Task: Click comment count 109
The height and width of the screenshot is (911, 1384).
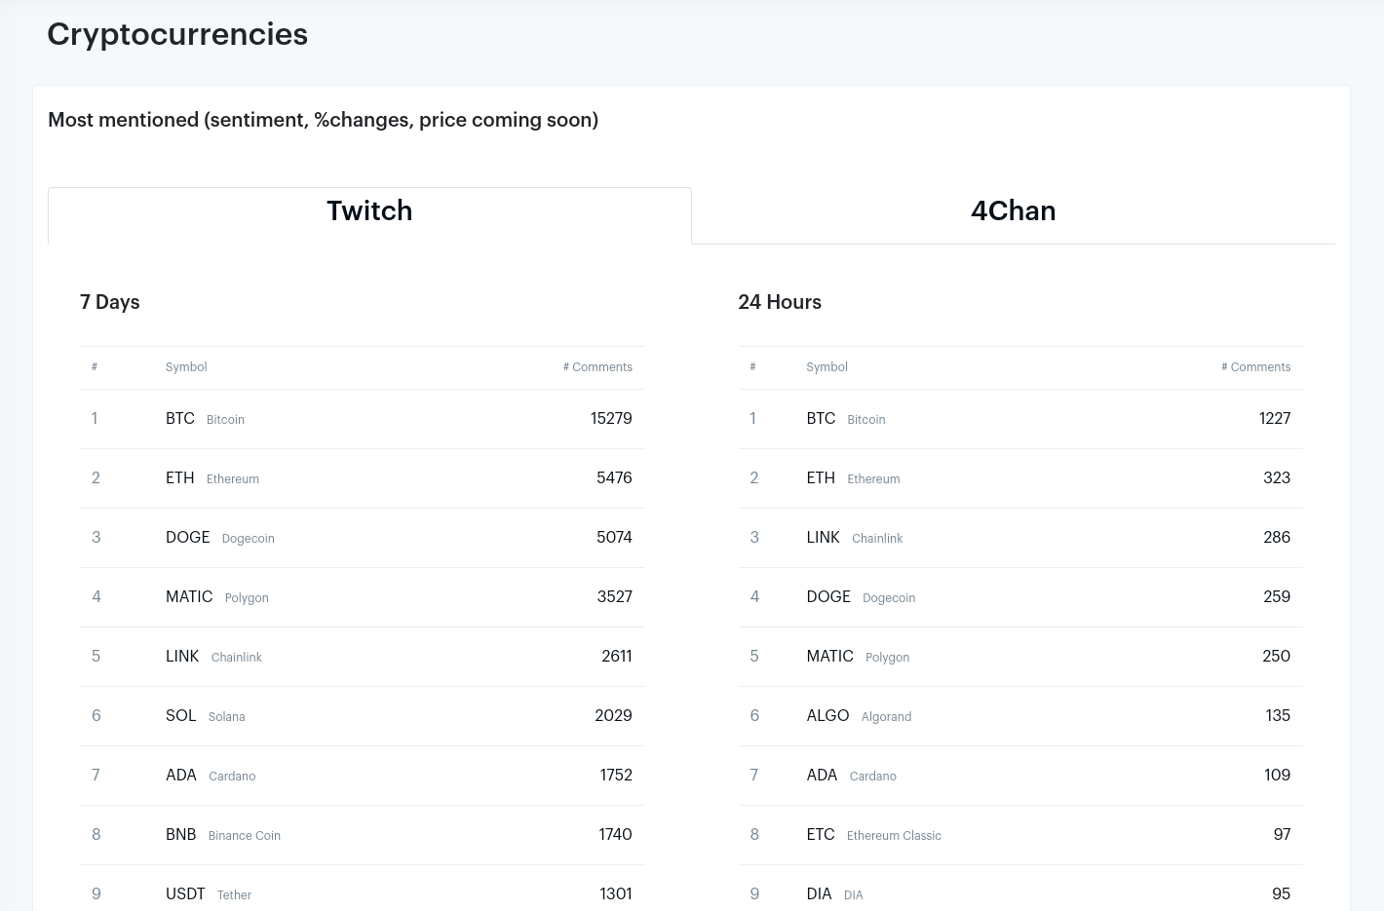Action: (1277, 776)
